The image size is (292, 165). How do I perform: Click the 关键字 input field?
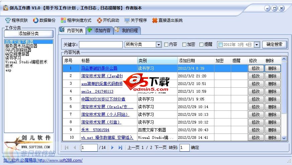pos(101,45)
